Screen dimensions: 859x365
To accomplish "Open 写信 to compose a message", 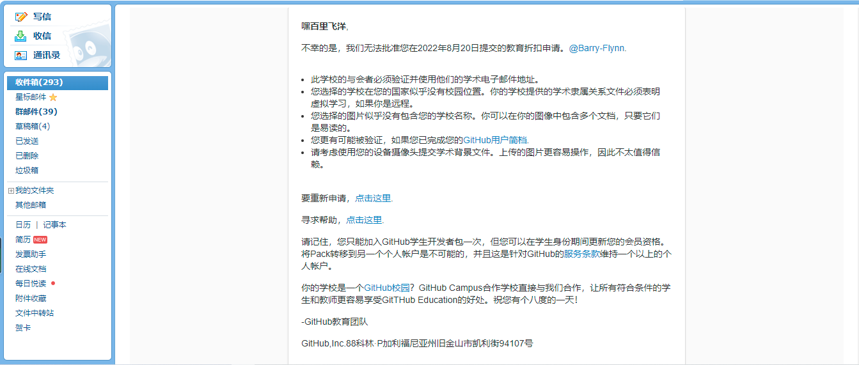I will [x=42, y=17].
